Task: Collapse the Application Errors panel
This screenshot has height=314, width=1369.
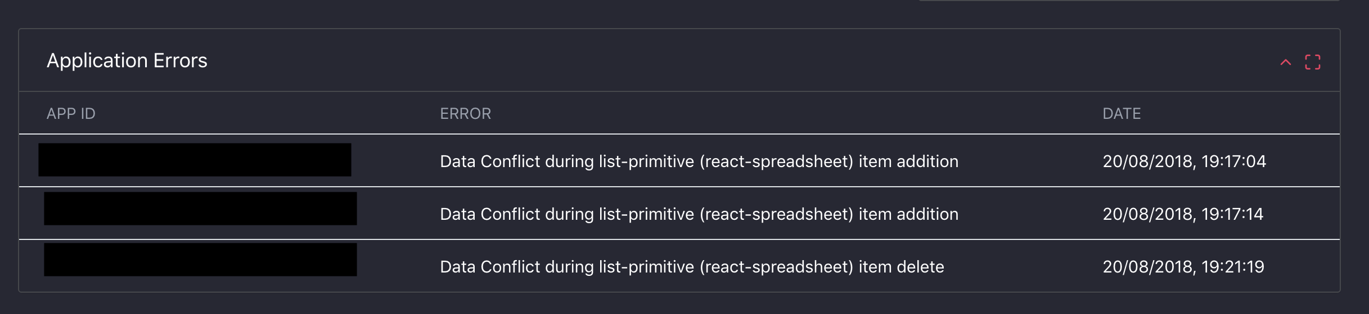Action: (1285, 62)
